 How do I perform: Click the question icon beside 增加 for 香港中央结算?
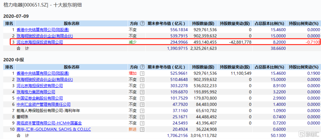coord(142,74)
